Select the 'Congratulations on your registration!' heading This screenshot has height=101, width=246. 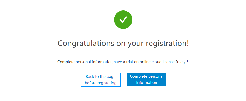click(123, 43)
